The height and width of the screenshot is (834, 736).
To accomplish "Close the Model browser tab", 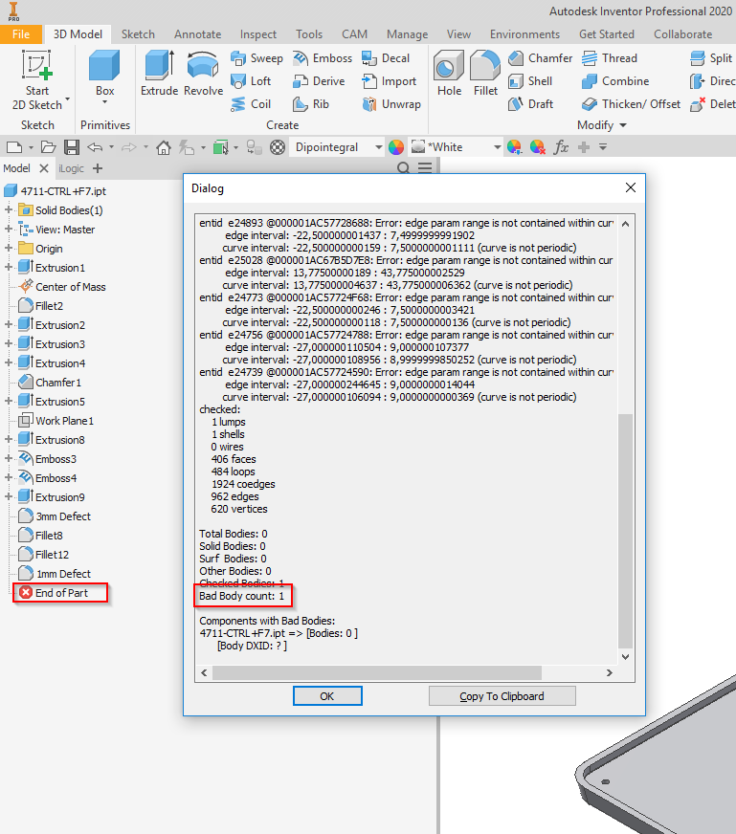I will (44, 168).
